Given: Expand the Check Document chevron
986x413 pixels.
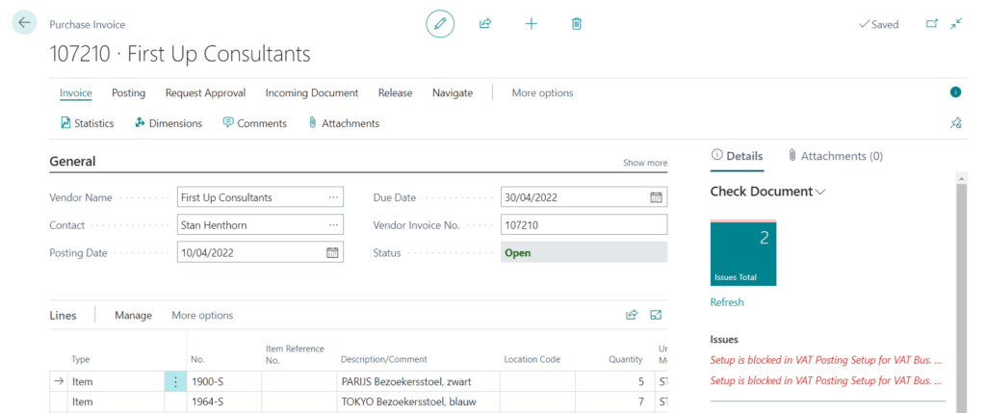Looking at the screenshot, I should [x=820, y=192].
